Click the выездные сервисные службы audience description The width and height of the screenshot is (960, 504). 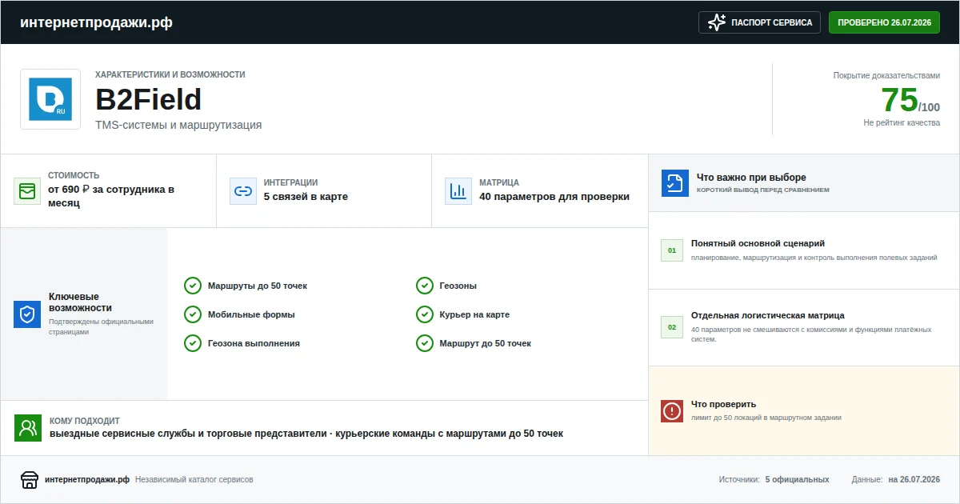pyautogui.click(x=306, y=434)
